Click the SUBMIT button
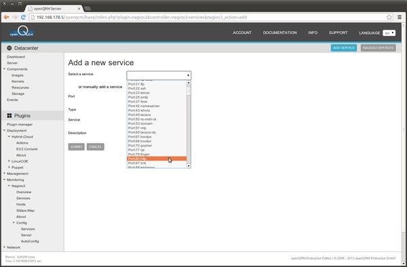This screenshot has height=267, width=407. click(76, 147)
